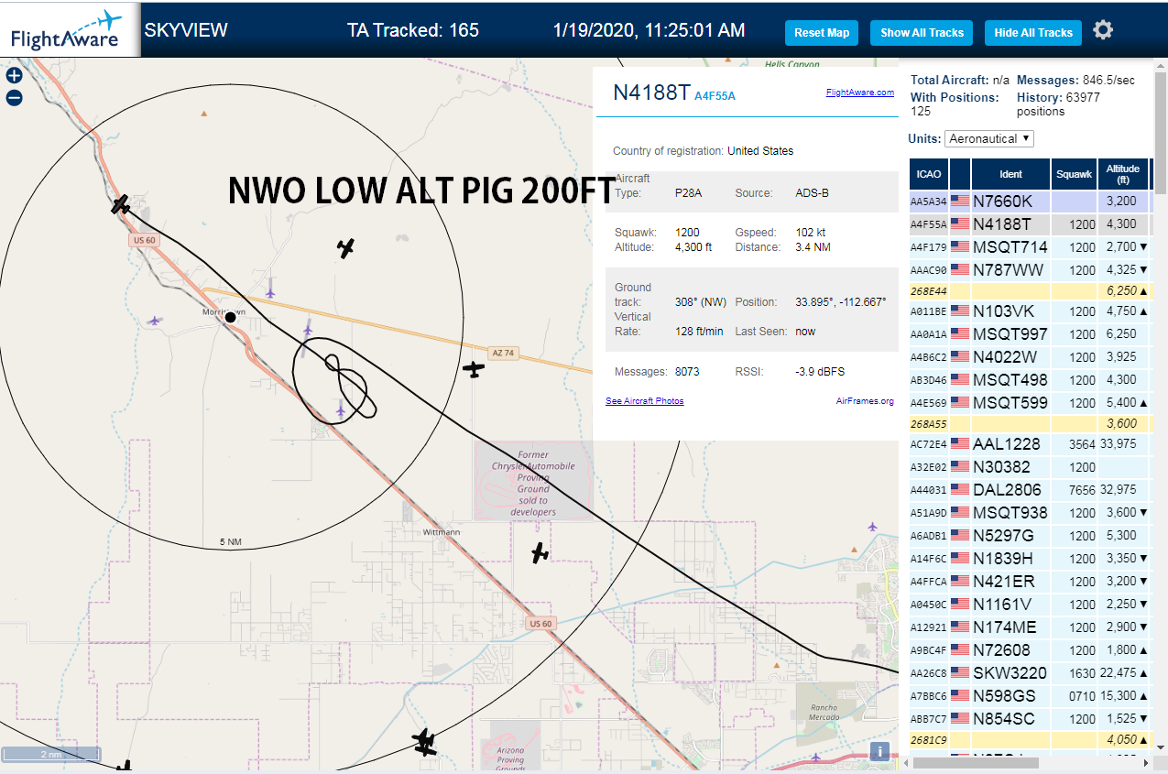Click the US flag next to N7660K

(960, 201)
